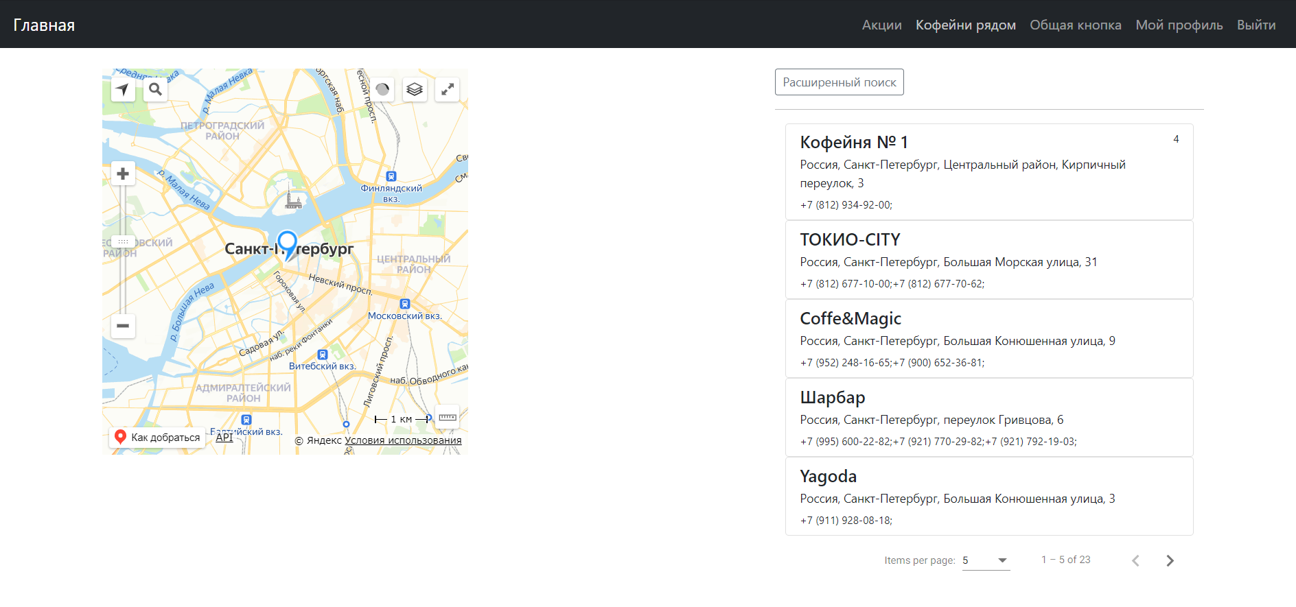The height and width of the screenshot is (607, 1296).
Task: Select the Кофейня № 1 card
Action: click(989, 171)
